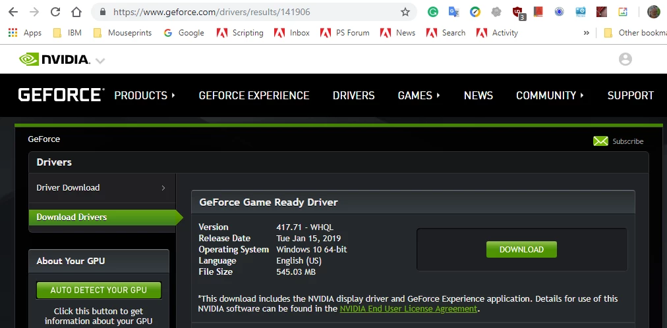Open the Chrome profile avatar

653,12
